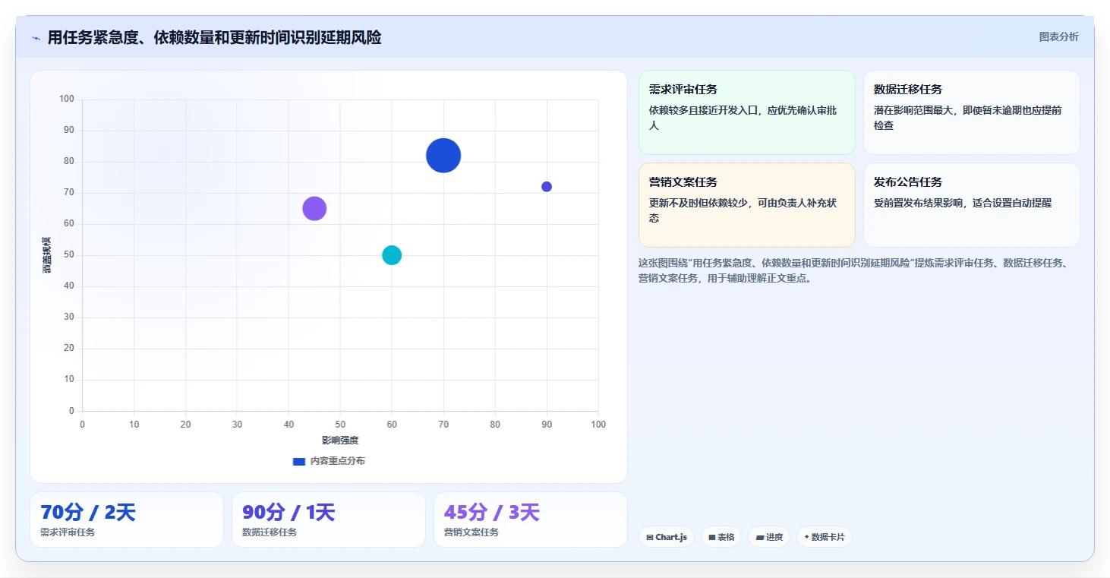1110x578 pixels.
Task: Click the lightning bolt icon beside the title
Action: 36,38
